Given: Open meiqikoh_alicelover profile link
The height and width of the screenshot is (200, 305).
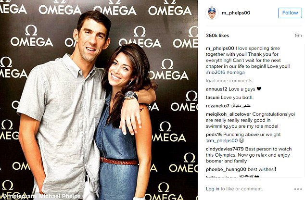Looking at the screenshot, I should point(229,114).
